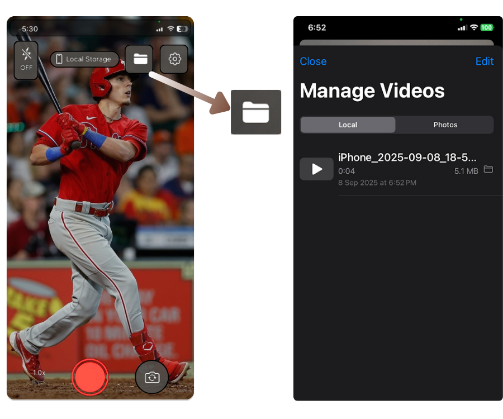Screen dimensions: 503x419
Task: Toggle the flash OFF button
Action: [26, 60]
